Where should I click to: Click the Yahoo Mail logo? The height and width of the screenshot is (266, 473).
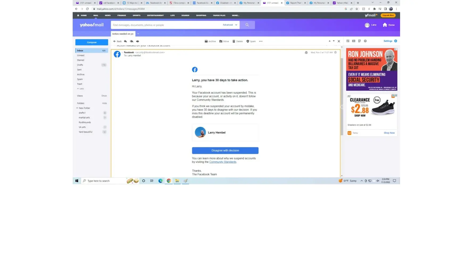pyautogui.click(x=92, y=25)
